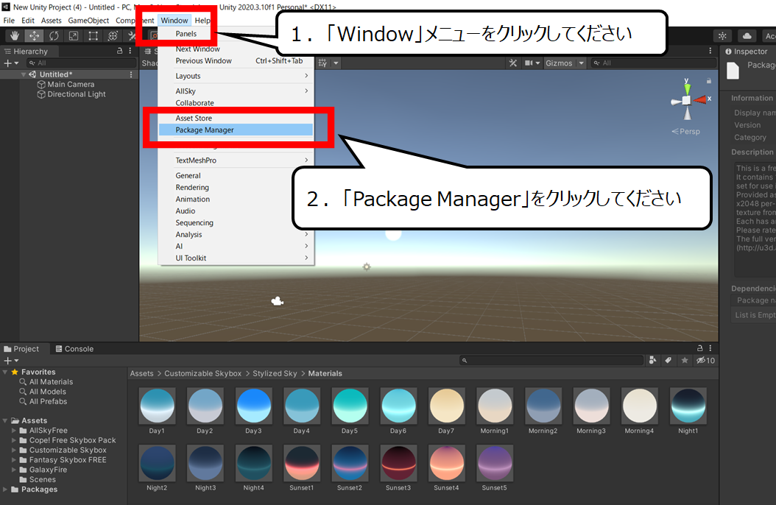Click the Scene view orientation gizmo cube
776x505 pixels.
(x=686, y=100)
